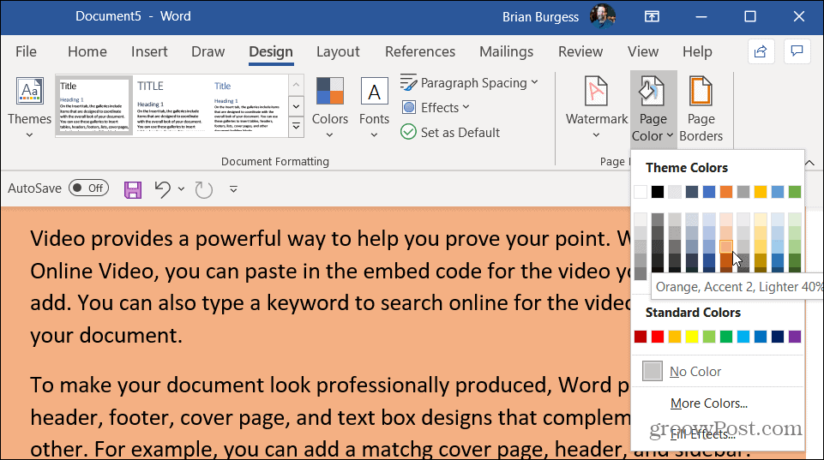
Task: Open the Themes gallery
Action: tap(29, 108)
